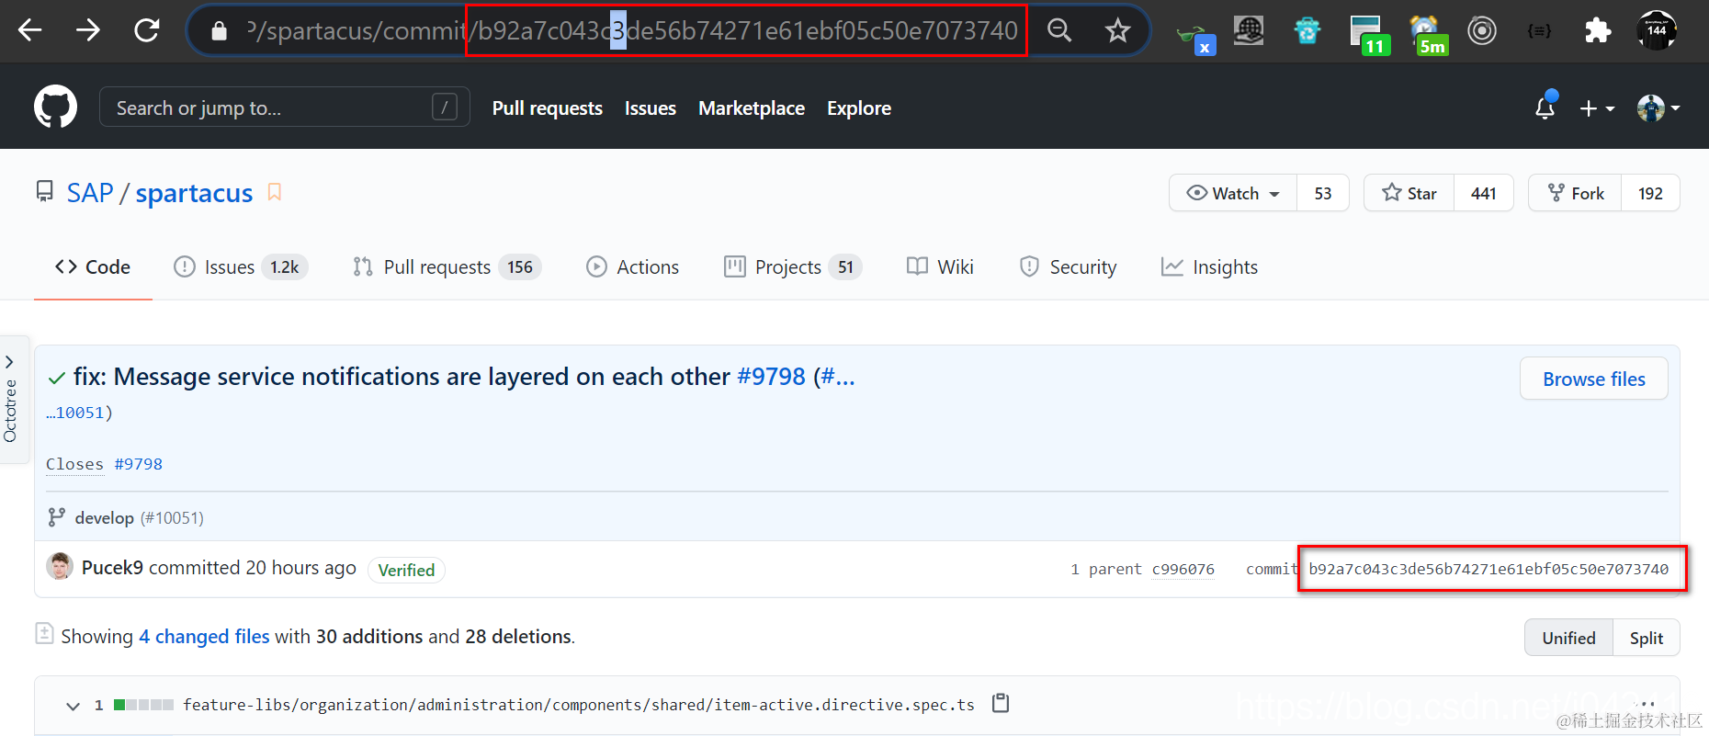Copy the item-active.directive.spec.ts file path
Image resolution: width=1709 pixels, height=736 pixels.
pos(1001,704)
